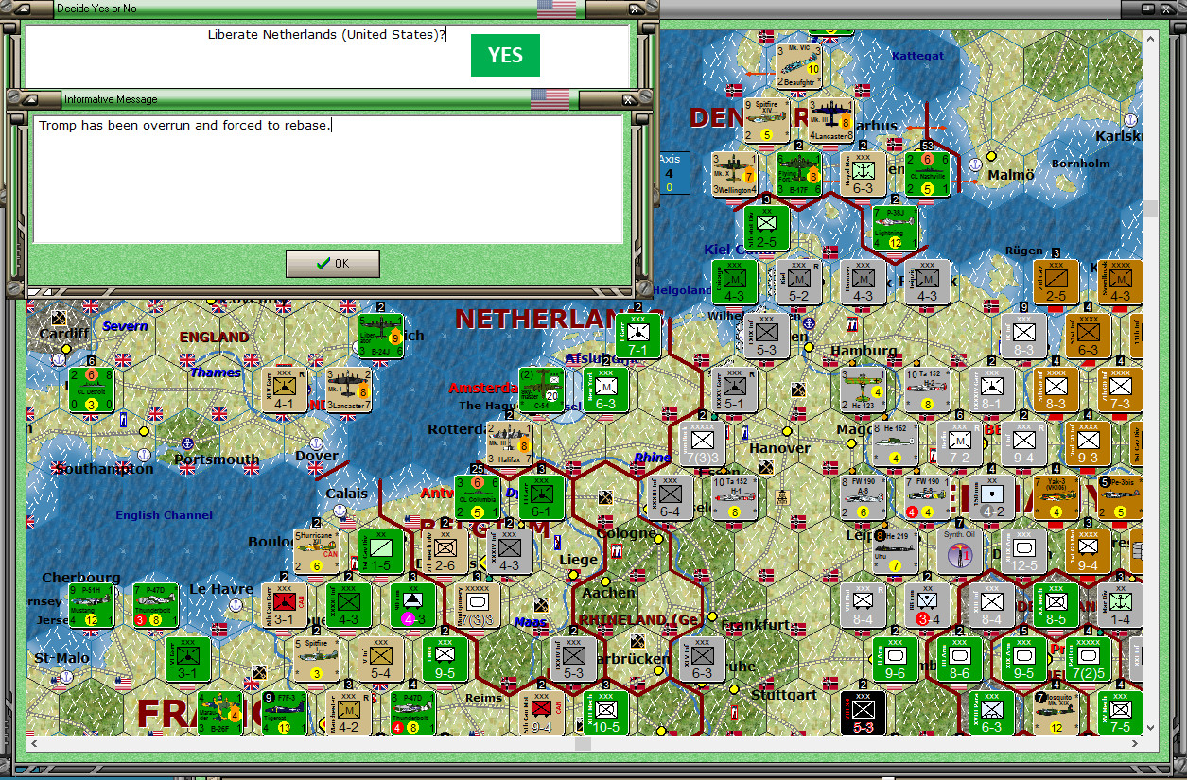Select the Pe-3bis Soviet air unit
The width and height of the screenshot is (1187, 780).
click(1121, 498)
